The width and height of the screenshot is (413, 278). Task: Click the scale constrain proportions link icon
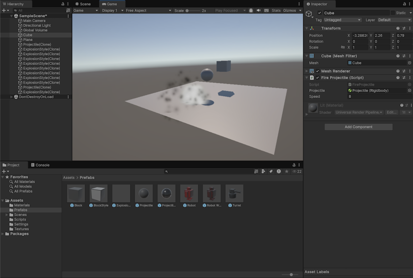click(343, 48)
